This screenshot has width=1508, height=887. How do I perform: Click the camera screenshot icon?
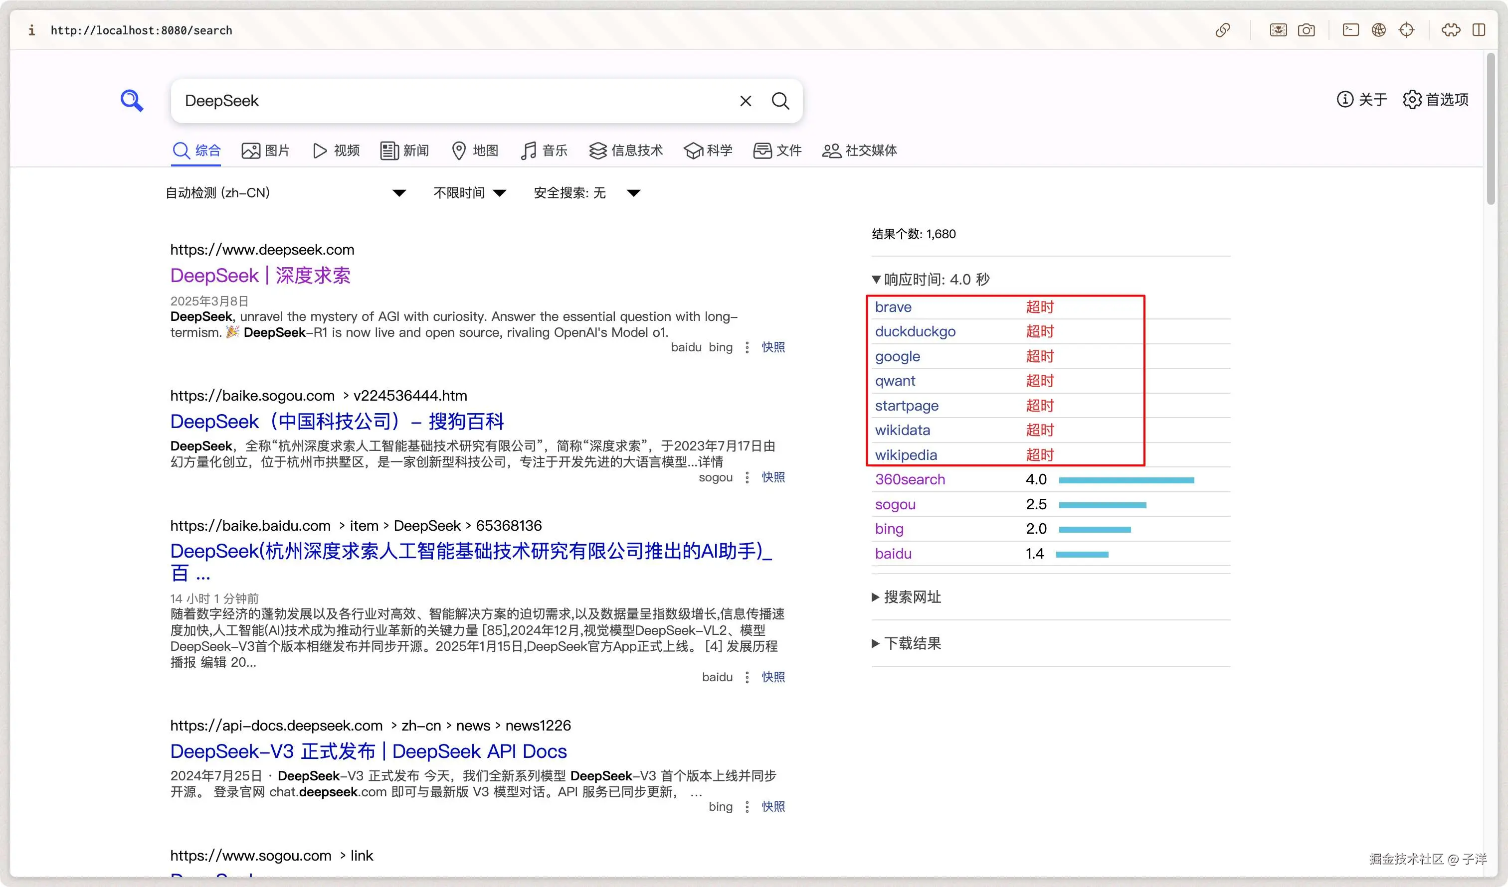tap(1306, 30)
